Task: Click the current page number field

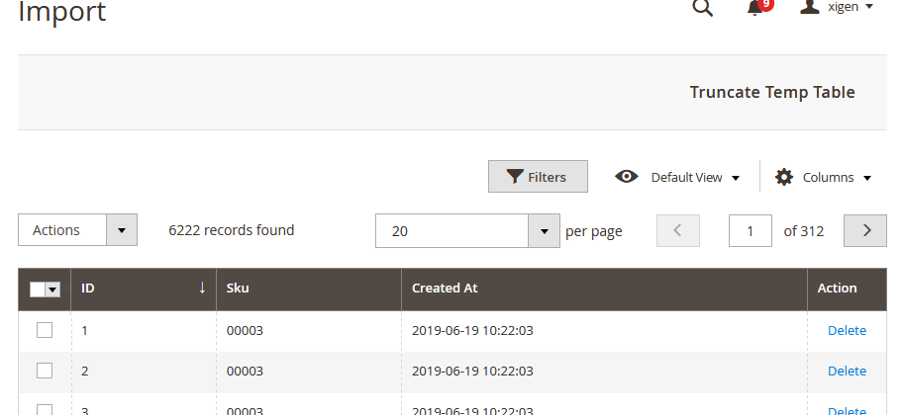Action: pyautogui.click(x=750, y=230)
